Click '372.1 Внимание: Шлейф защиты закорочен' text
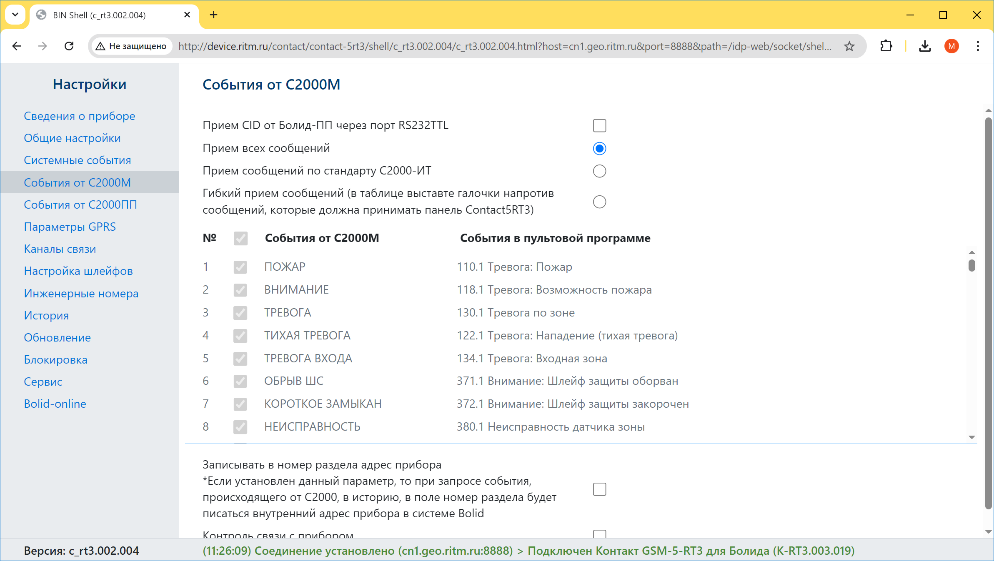The image size is (994, 561). point(573,404)
